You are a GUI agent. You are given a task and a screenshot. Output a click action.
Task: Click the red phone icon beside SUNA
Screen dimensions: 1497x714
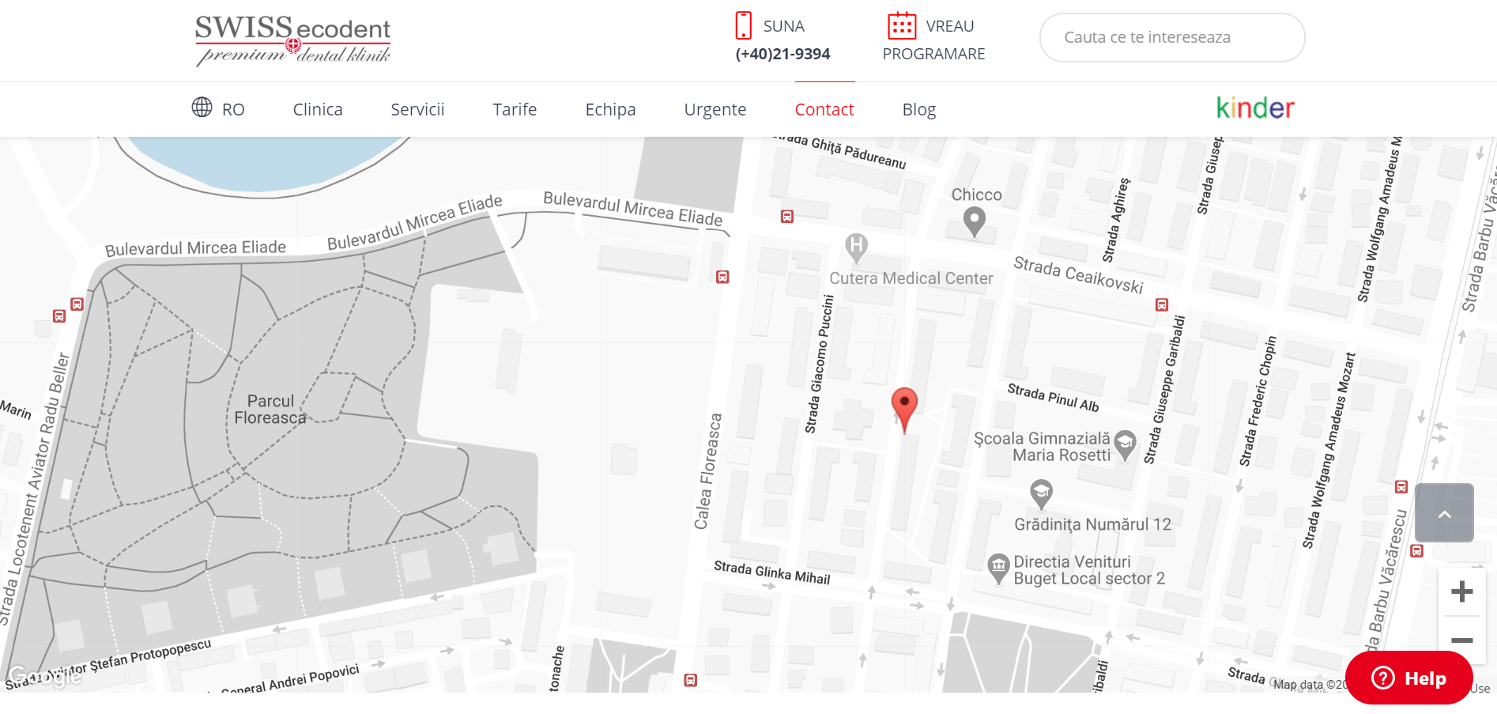(743, 25)
